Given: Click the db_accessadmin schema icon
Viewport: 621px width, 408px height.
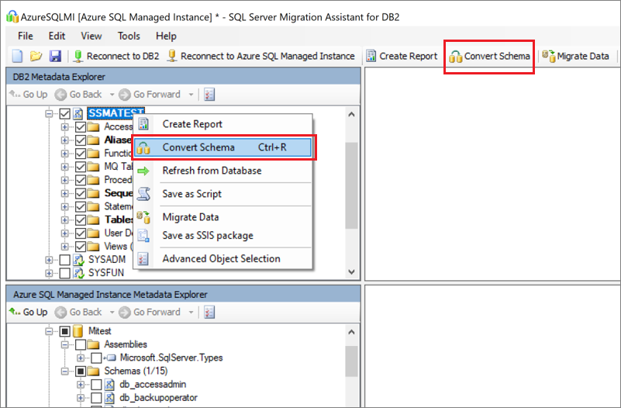Looking at the screenshot, I should coord(109,385).
